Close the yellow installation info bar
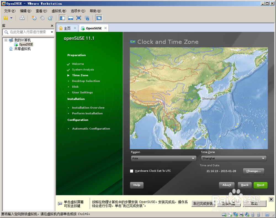Viewport: 276px width, 218px height. (271, 199)
